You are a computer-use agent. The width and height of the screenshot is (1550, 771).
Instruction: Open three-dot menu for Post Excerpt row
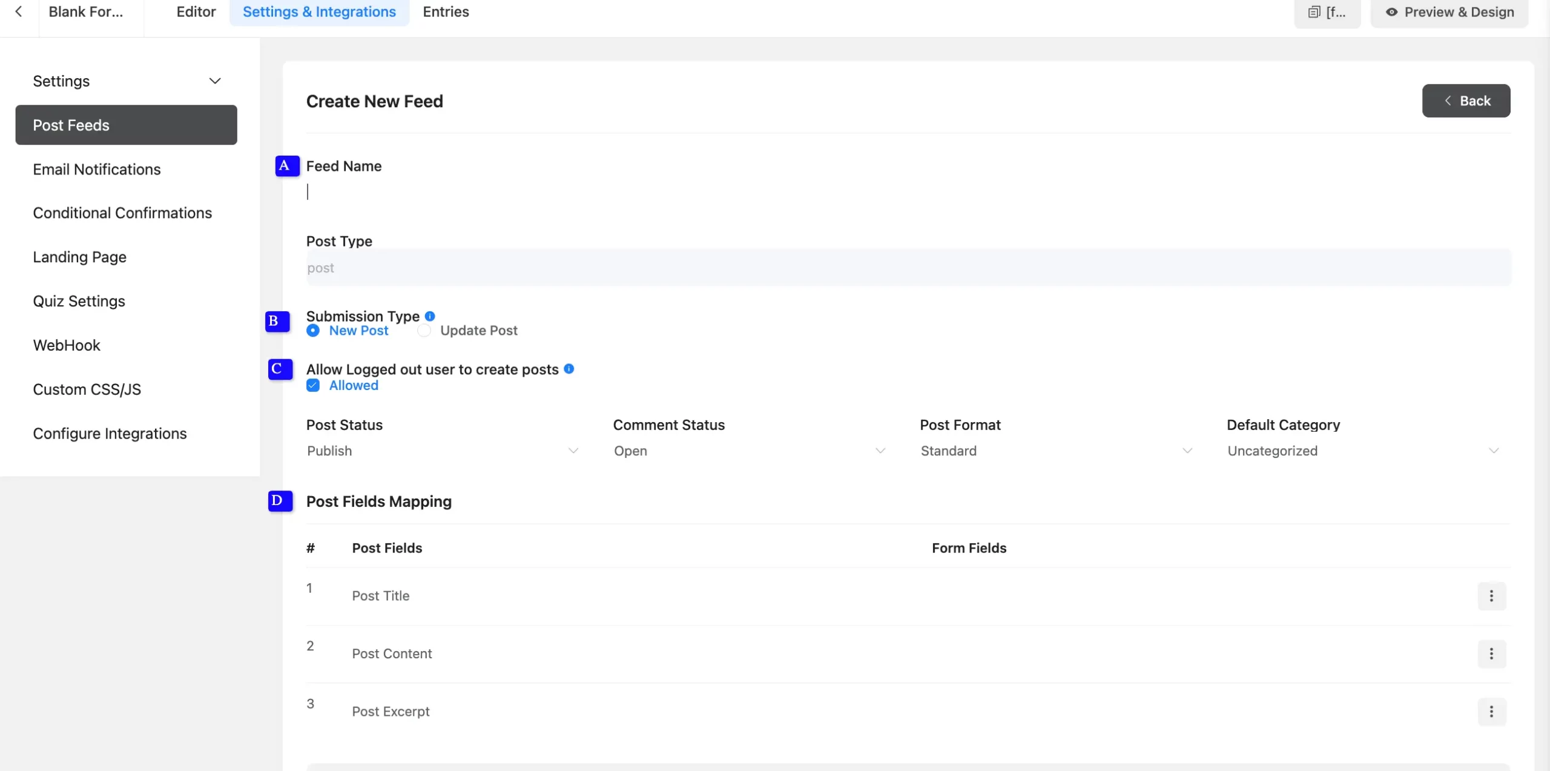(x=1491, y=712)
